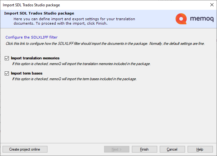
Task: Toggle the Import translation memories checkbox
Action: pyautogui.click(x=7, y=58)
